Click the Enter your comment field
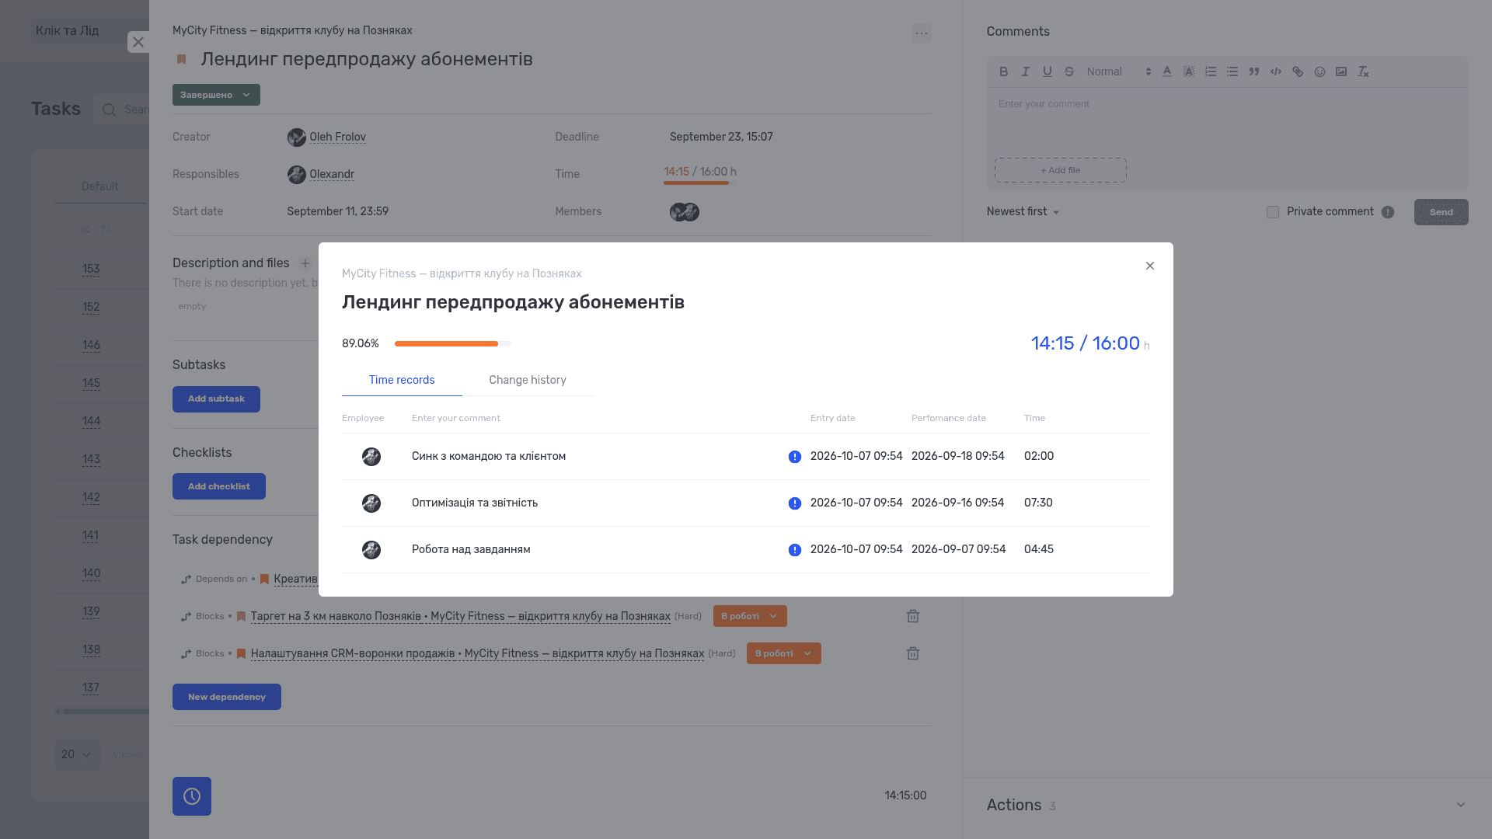 click(x=1228, y=120)
